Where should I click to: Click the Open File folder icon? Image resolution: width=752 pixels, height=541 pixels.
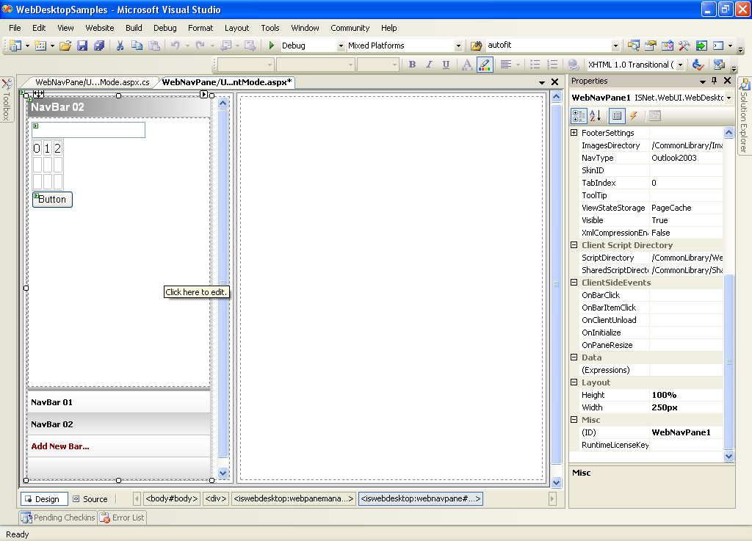65,46
